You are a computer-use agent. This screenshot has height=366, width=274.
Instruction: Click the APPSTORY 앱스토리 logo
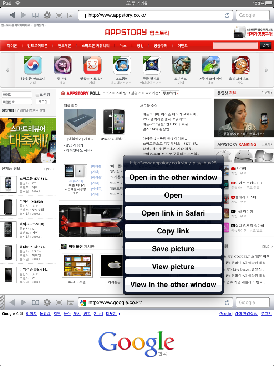137,32
